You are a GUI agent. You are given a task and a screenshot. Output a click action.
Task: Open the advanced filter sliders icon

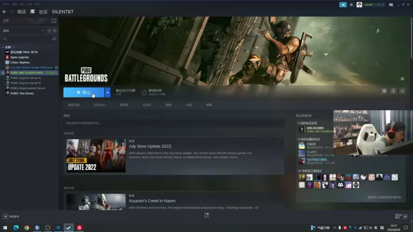point(54,39)
